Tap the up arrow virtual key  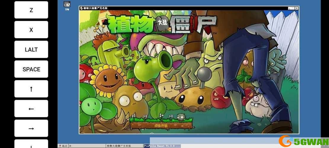(31, 89)
